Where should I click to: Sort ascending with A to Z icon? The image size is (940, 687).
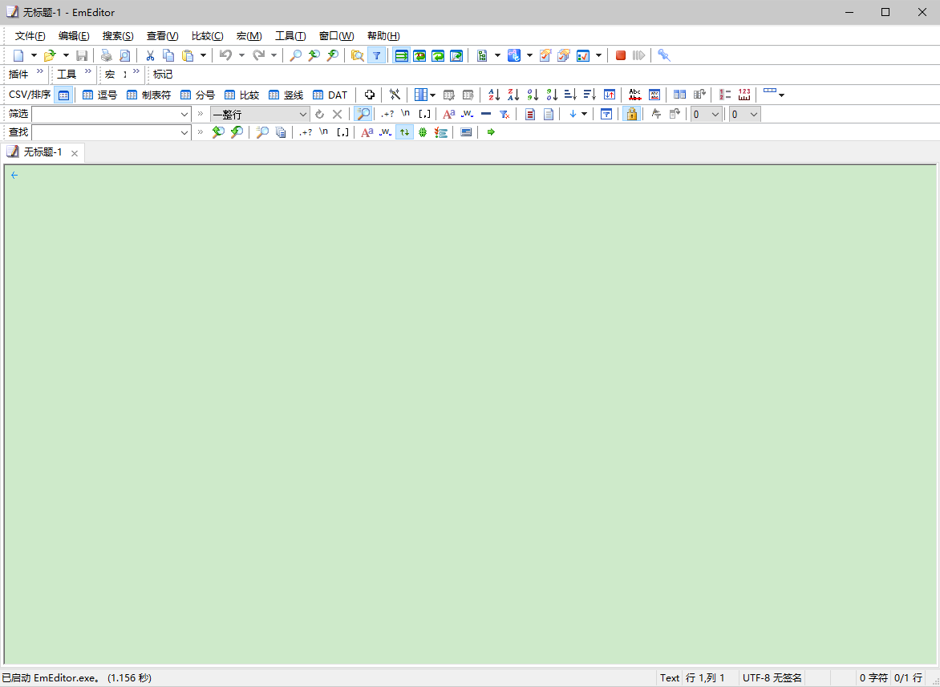coord(494,95)
